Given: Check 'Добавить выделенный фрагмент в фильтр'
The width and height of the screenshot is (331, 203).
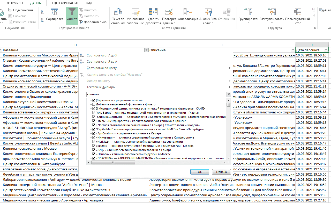Looking at the screenshot, I should (94, 104).
